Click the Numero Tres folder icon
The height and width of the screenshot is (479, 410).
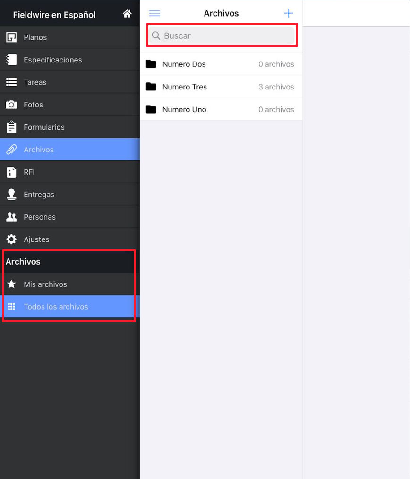(x=151, y=87)
